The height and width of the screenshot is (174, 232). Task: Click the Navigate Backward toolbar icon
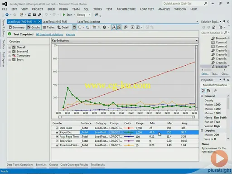click(x=7, y=14)
